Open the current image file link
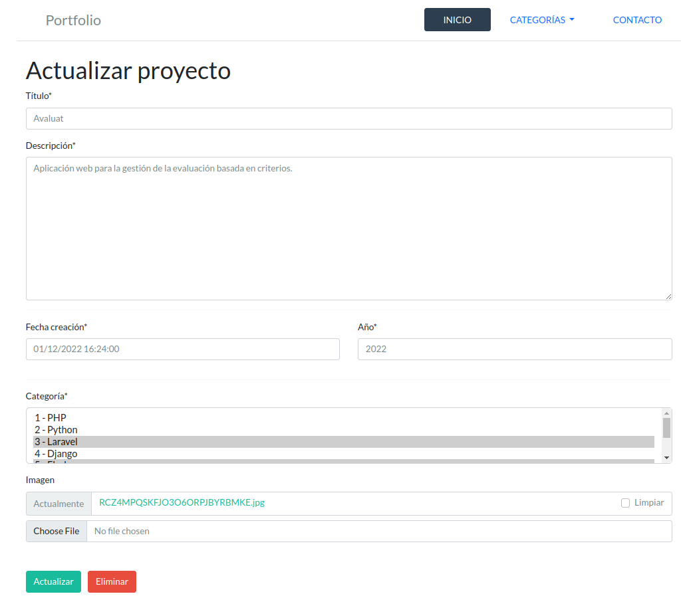Viewport: 683px width, 600px height. pos(182,502)
